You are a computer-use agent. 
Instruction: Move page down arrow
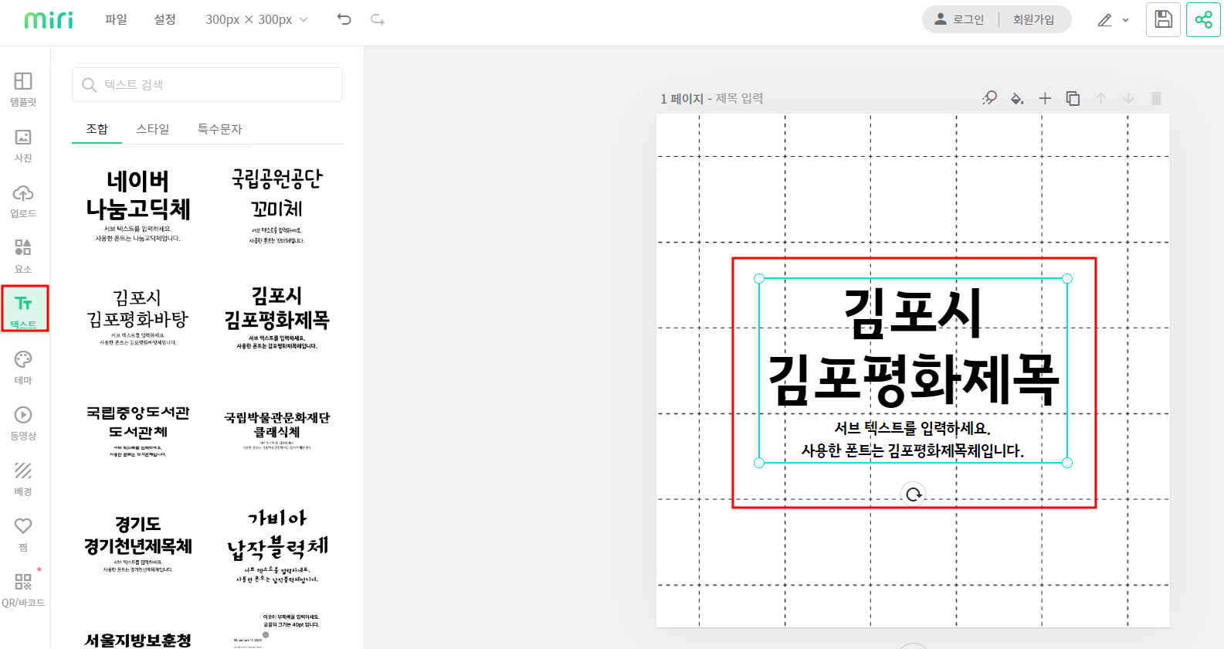[1128, 98]
